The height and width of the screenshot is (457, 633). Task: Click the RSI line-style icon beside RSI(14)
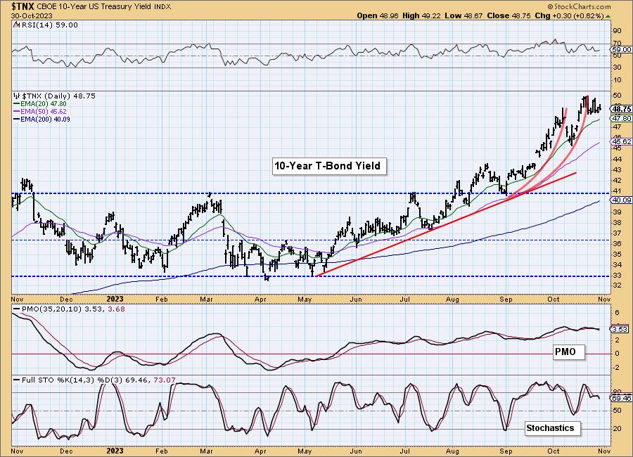[x=15, y=25]
